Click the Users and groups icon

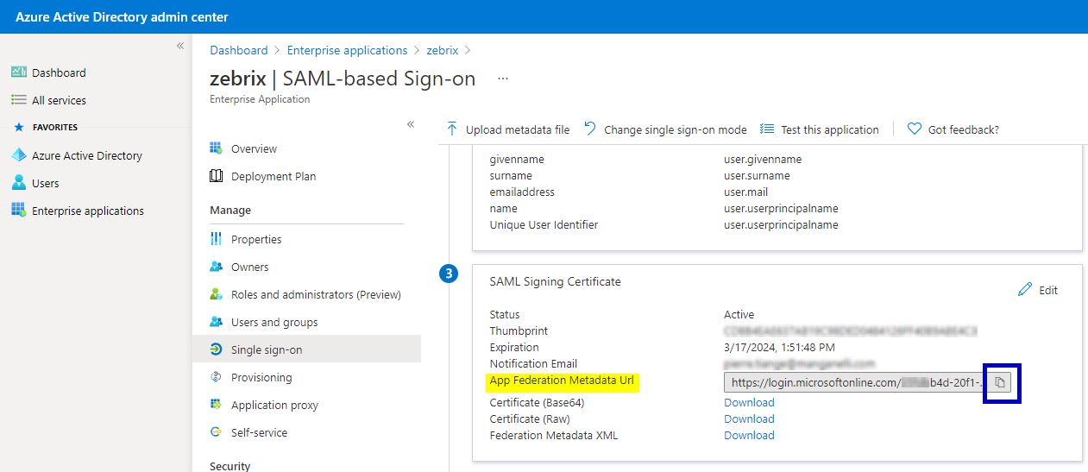point(216,322)
